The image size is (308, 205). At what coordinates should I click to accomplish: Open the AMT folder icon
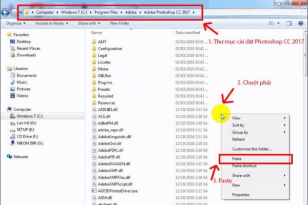point(93,41)
